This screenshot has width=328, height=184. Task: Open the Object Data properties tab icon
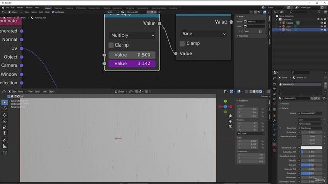point(275,140)
